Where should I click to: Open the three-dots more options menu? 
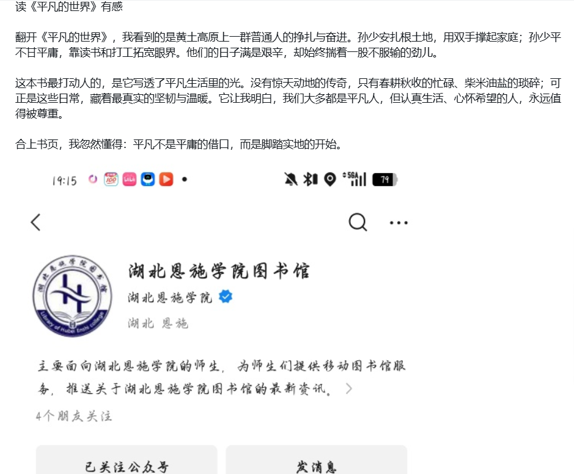coord(399,223)
